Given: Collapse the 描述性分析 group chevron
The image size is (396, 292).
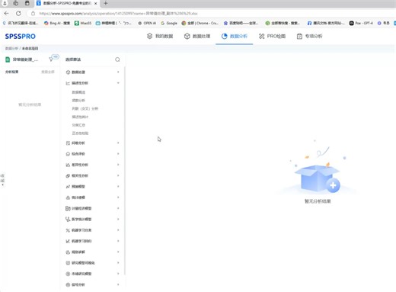Looking at the screenshot, I should [x=118, y=83].
